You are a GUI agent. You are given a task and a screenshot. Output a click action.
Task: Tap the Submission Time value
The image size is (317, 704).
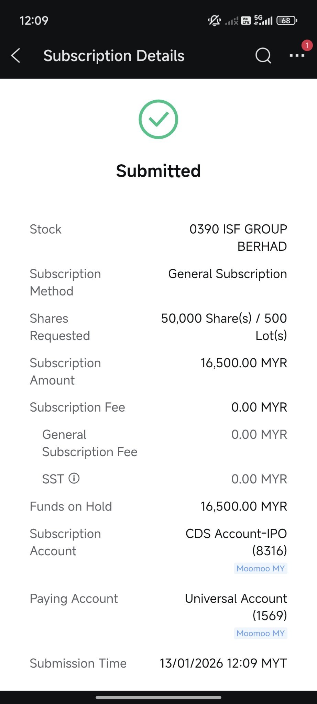[x=223, y=663]
